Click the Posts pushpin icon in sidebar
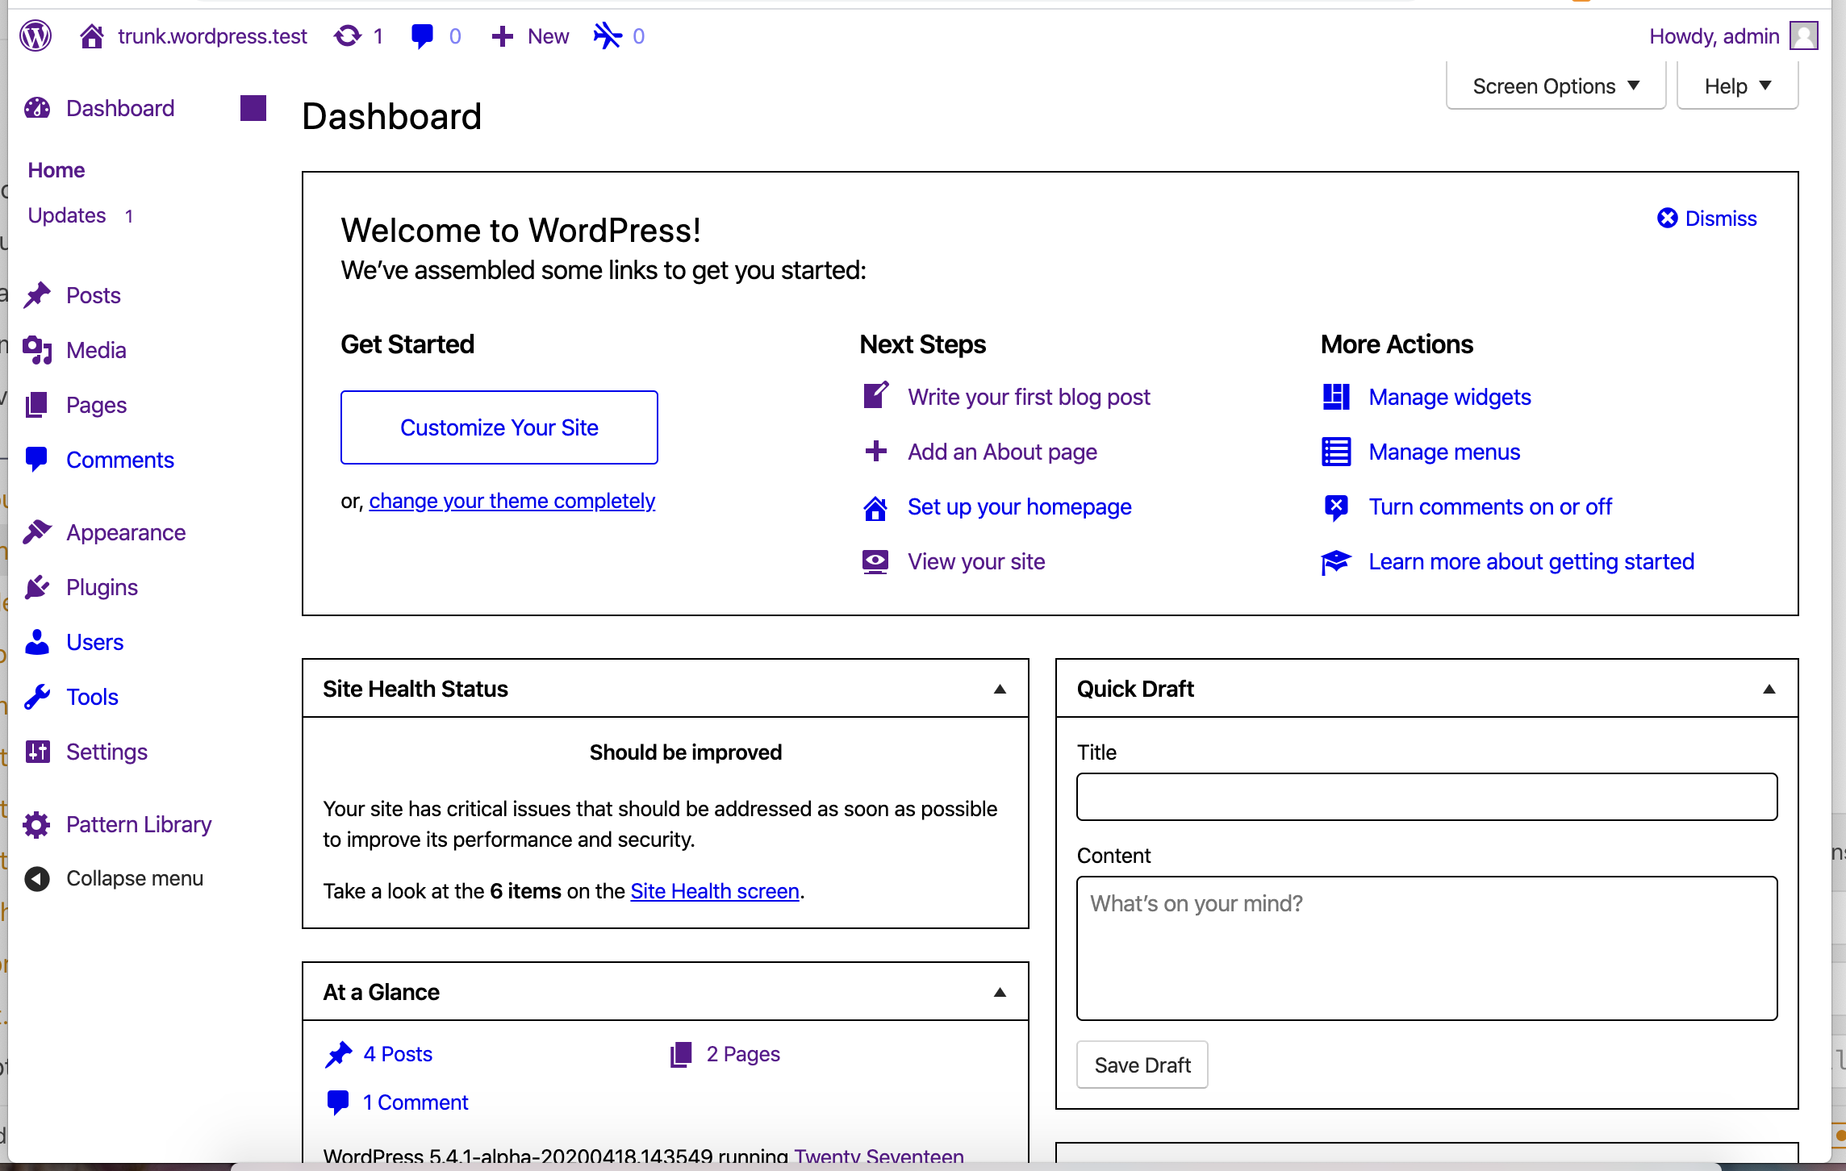This screenshot has width=1846, height=1171. (37, 295)
